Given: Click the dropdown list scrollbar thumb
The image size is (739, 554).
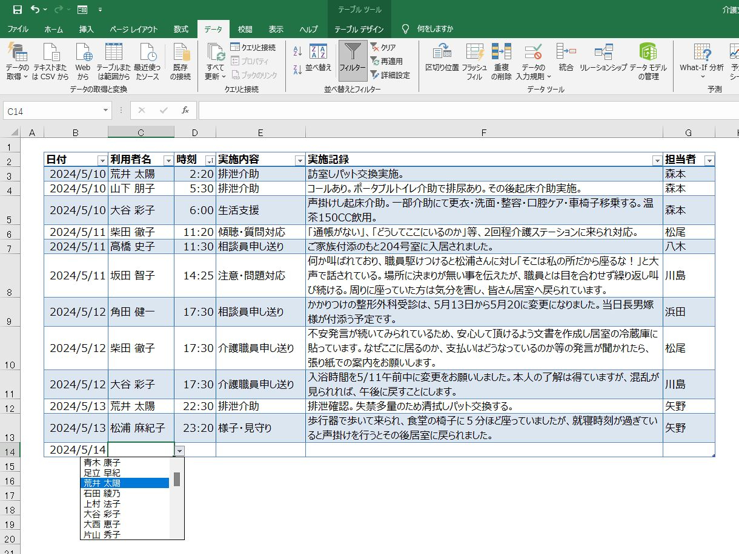Looking at the screenshot, I should pos(177,479).
